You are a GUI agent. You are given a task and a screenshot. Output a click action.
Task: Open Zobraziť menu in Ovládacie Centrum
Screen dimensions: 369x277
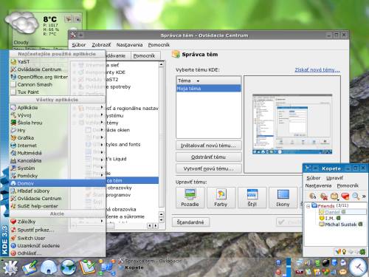coord(101,45)
